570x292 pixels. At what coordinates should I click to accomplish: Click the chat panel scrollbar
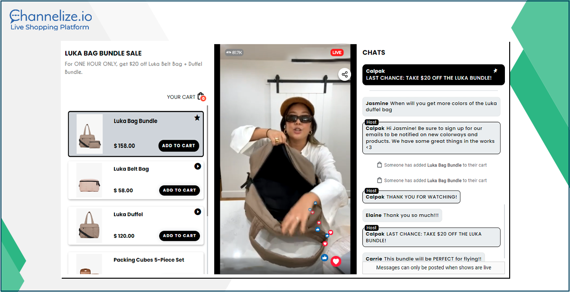pos(504,233)
